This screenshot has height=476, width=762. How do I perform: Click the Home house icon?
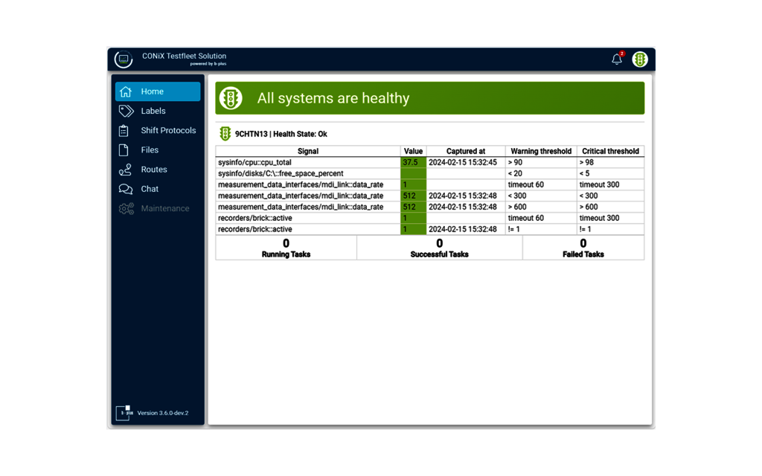point(126,91)
